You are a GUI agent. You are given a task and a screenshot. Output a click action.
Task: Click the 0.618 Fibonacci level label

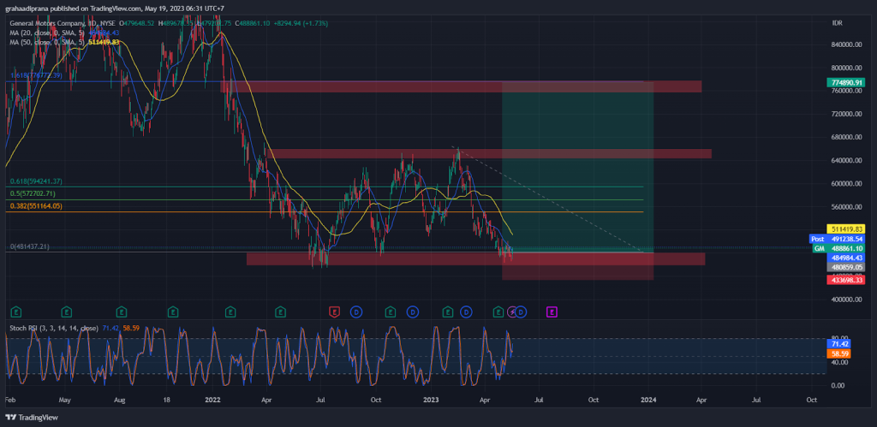36,181
